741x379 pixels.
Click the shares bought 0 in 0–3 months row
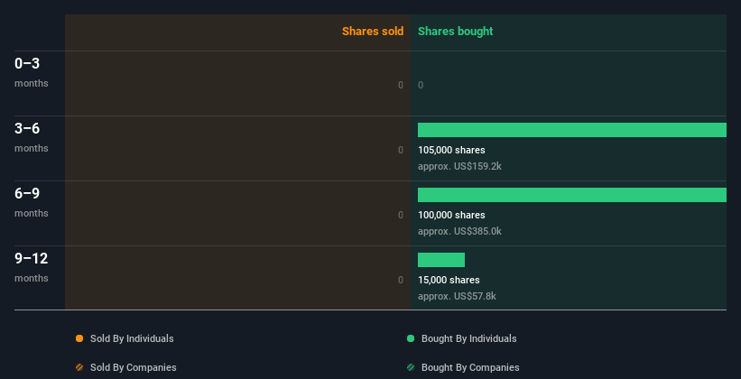point(421,85)
